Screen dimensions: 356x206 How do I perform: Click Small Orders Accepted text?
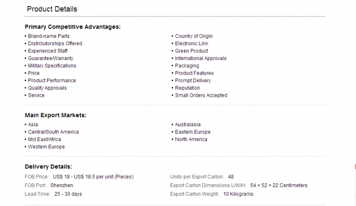tap(201, 95)
